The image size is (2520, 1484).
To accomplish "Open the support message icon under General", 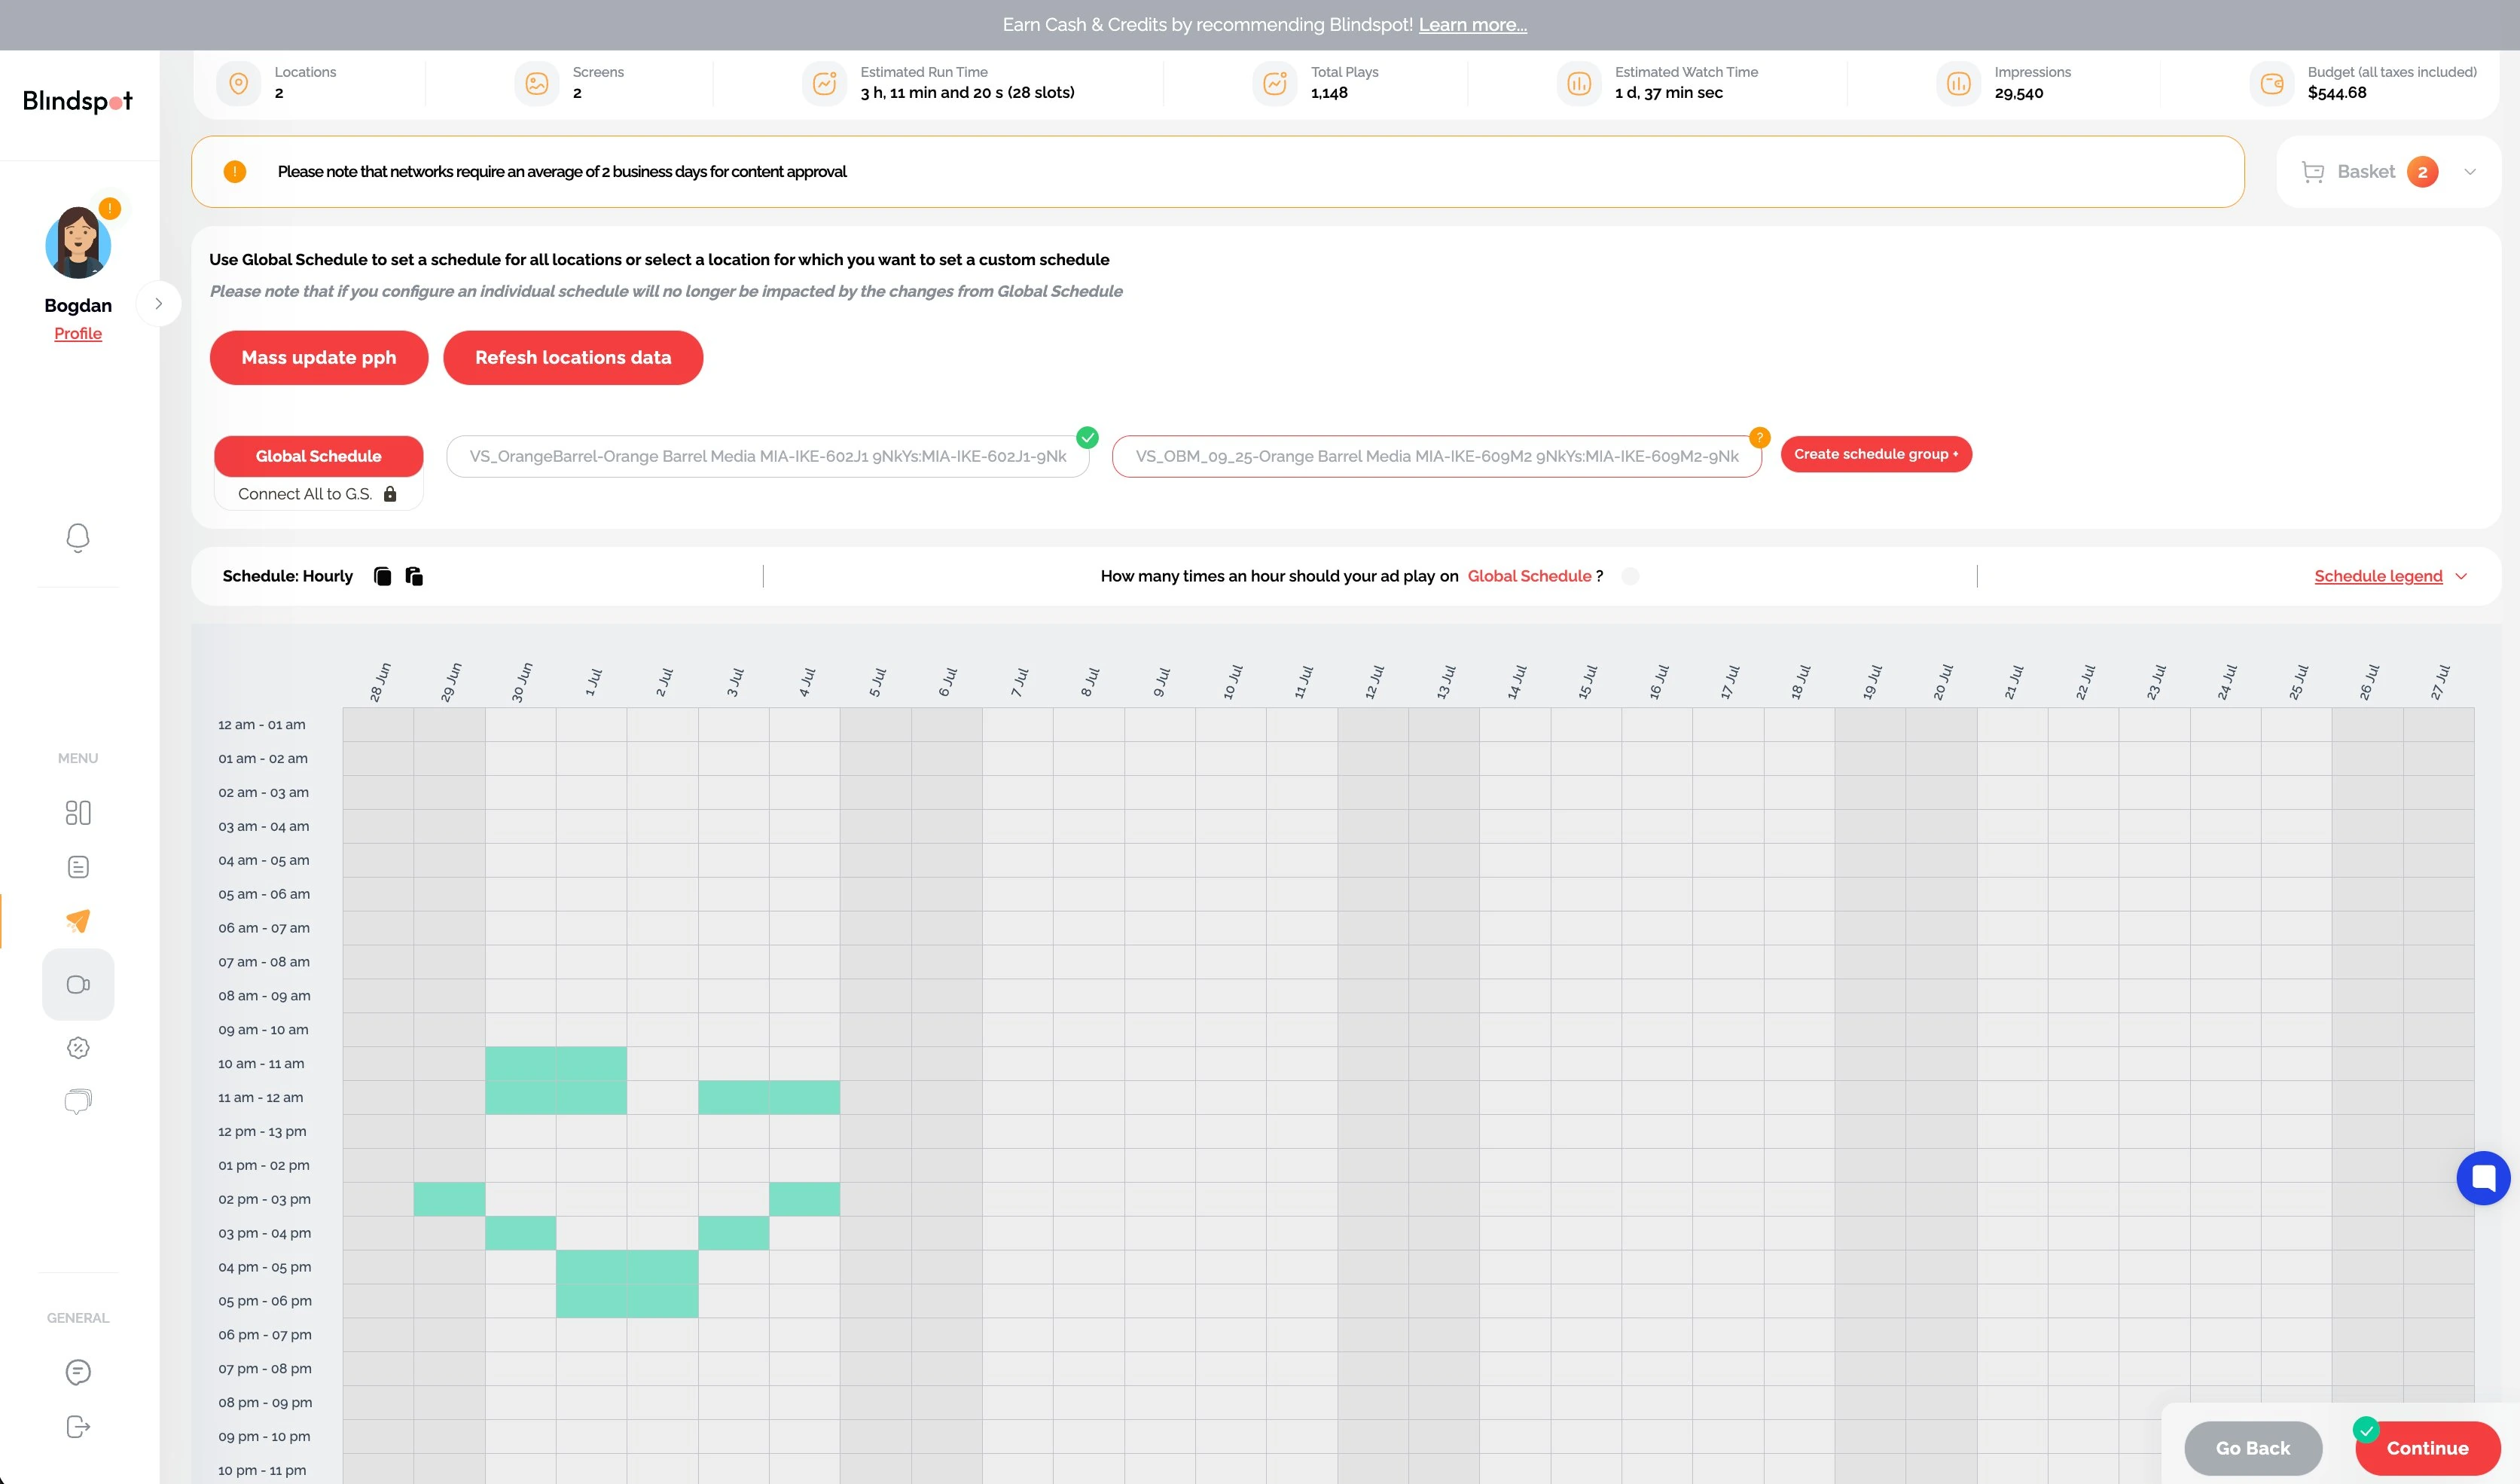I will (78, 1372).
